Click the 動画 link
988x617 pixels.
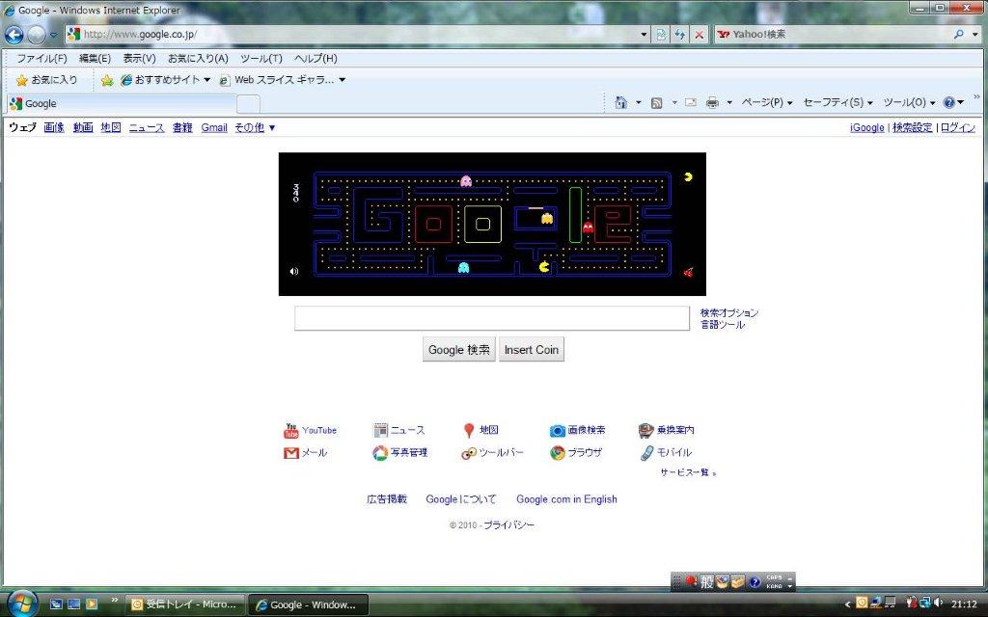coord(83,128)
